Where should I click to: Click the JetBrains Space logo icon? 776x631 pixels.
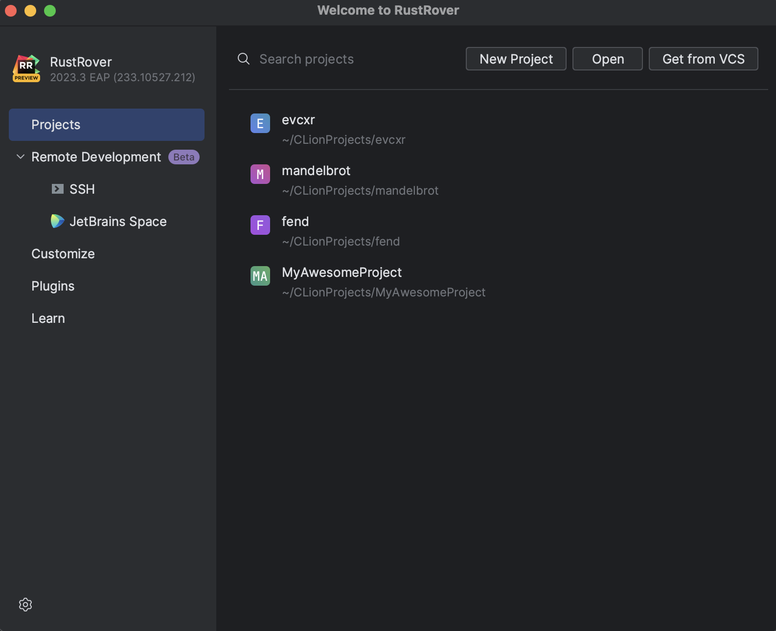point(58,221)
